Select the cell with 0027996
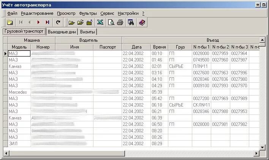The image size is (269, 160). pos(239,73)
